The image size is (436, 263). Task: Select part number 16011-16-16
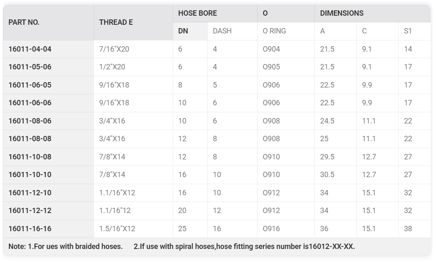pyautogui.click(x=30, y=229)
